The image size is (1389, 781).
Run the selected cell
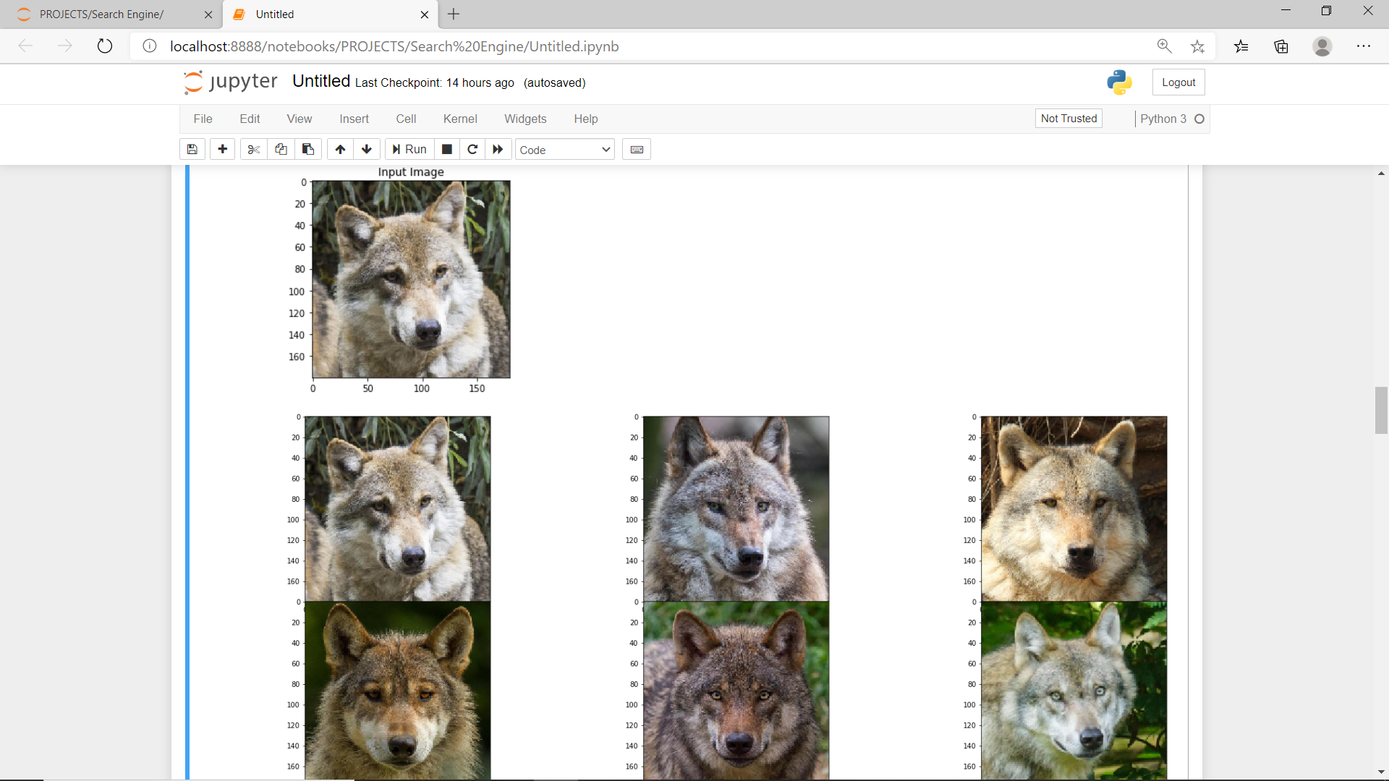click(x=409, y=149)
